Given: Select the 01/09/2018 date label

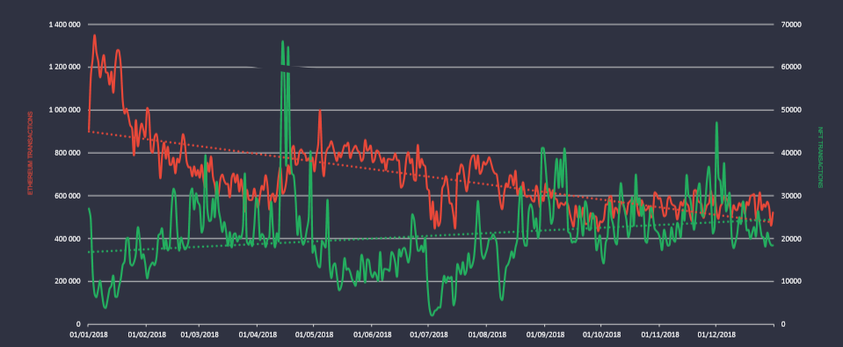Looking at the screenshot, I should pos(544,334).
